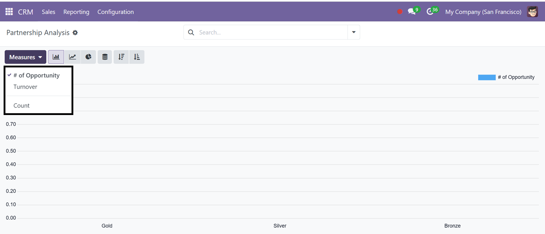Click the search magnifier icon

191,32
